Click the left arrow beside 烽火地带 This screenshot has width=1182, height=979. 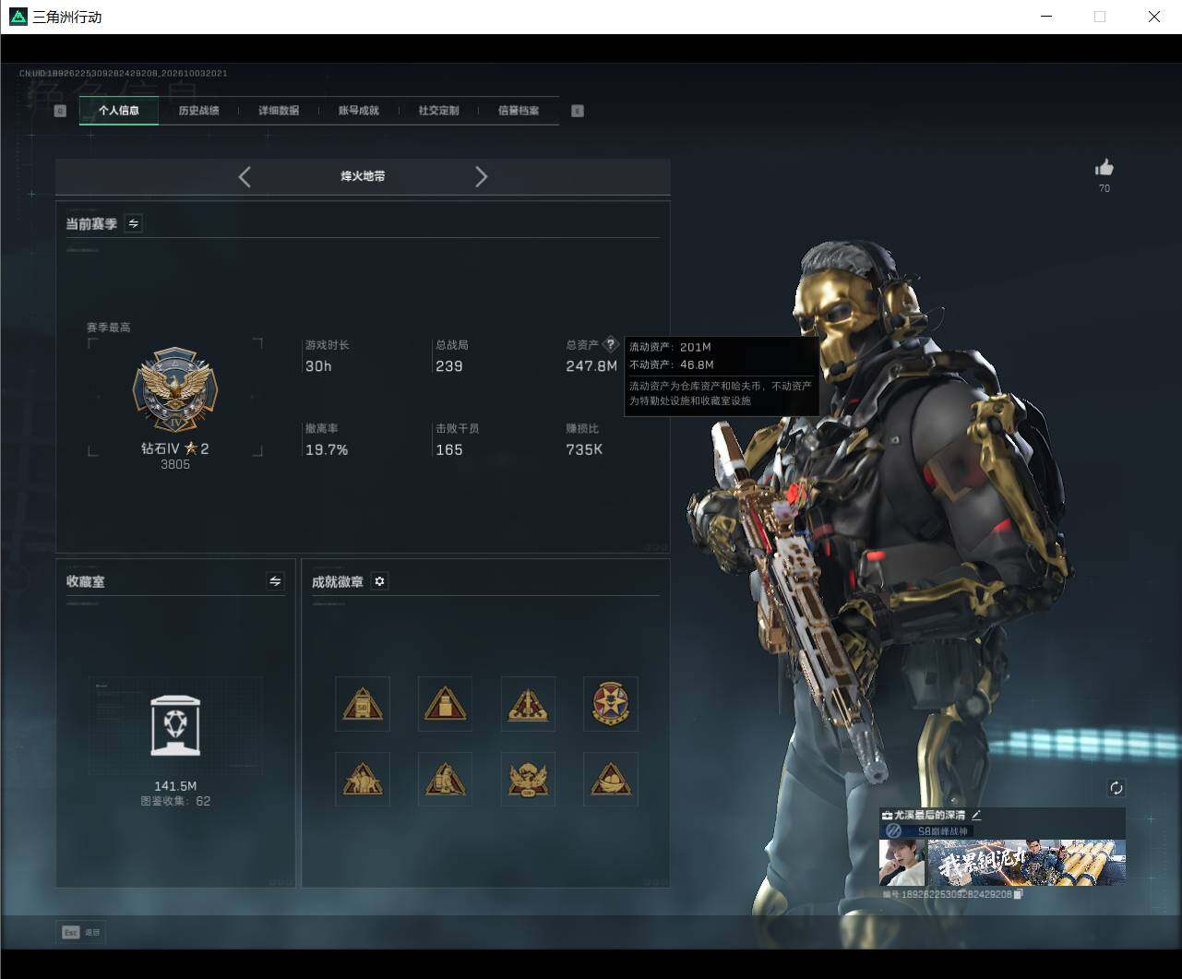(245, 177)
